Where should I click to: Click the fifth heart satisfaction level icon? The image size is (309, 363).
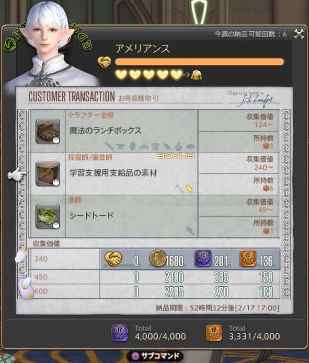tap(177, 75)
